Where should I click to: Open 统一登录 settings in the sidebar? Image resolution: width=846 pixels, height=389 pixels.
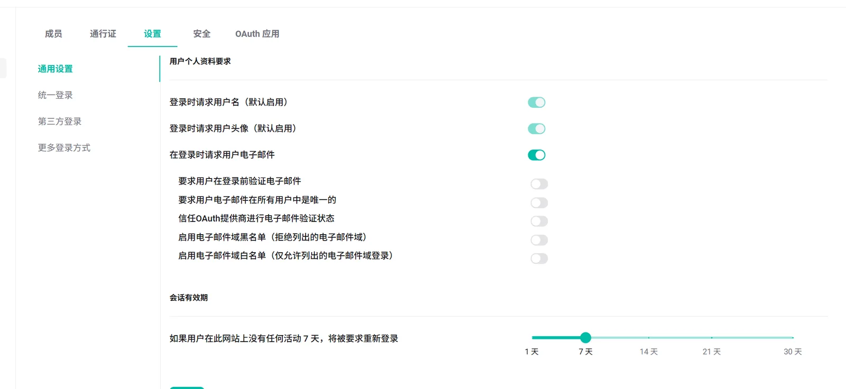pyautogui.click(x=56, y=95)
